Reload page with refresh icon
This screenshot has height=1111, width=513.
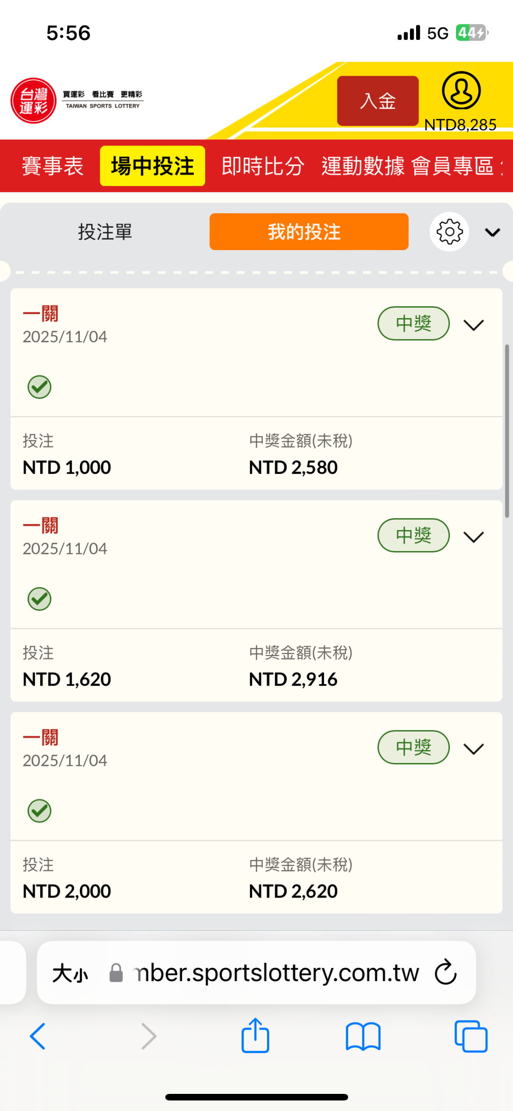pos(446,973)
